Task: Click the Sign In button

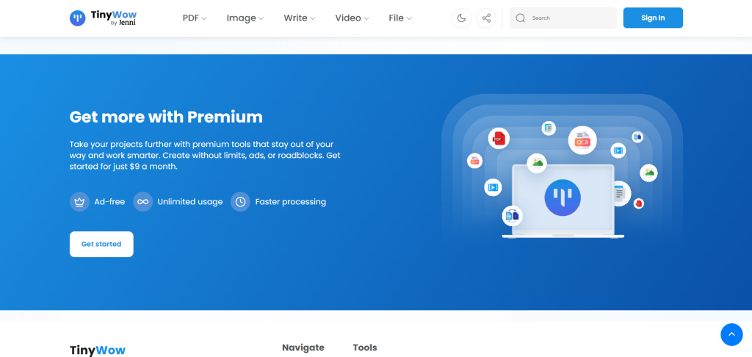Action: (x=653, y=18)
